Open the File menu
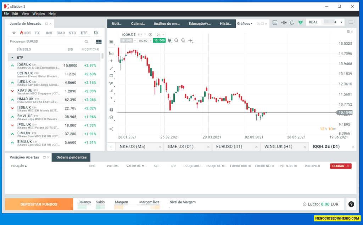This screenshot has width=363, height=225. click(x=6, y=14)
